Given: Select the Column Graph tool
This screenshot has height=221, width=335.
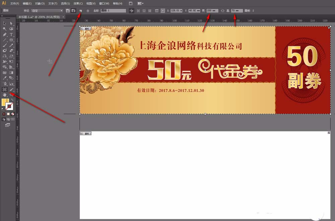Looking at the screenshot, I should (x=11, y=84).
